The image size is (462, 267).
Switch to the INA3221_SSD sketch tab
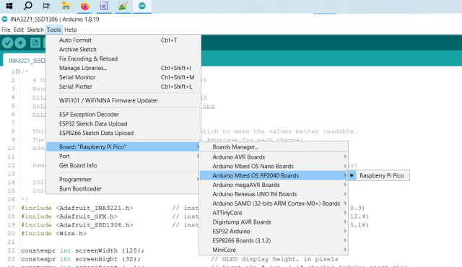[x=25, y=61]
